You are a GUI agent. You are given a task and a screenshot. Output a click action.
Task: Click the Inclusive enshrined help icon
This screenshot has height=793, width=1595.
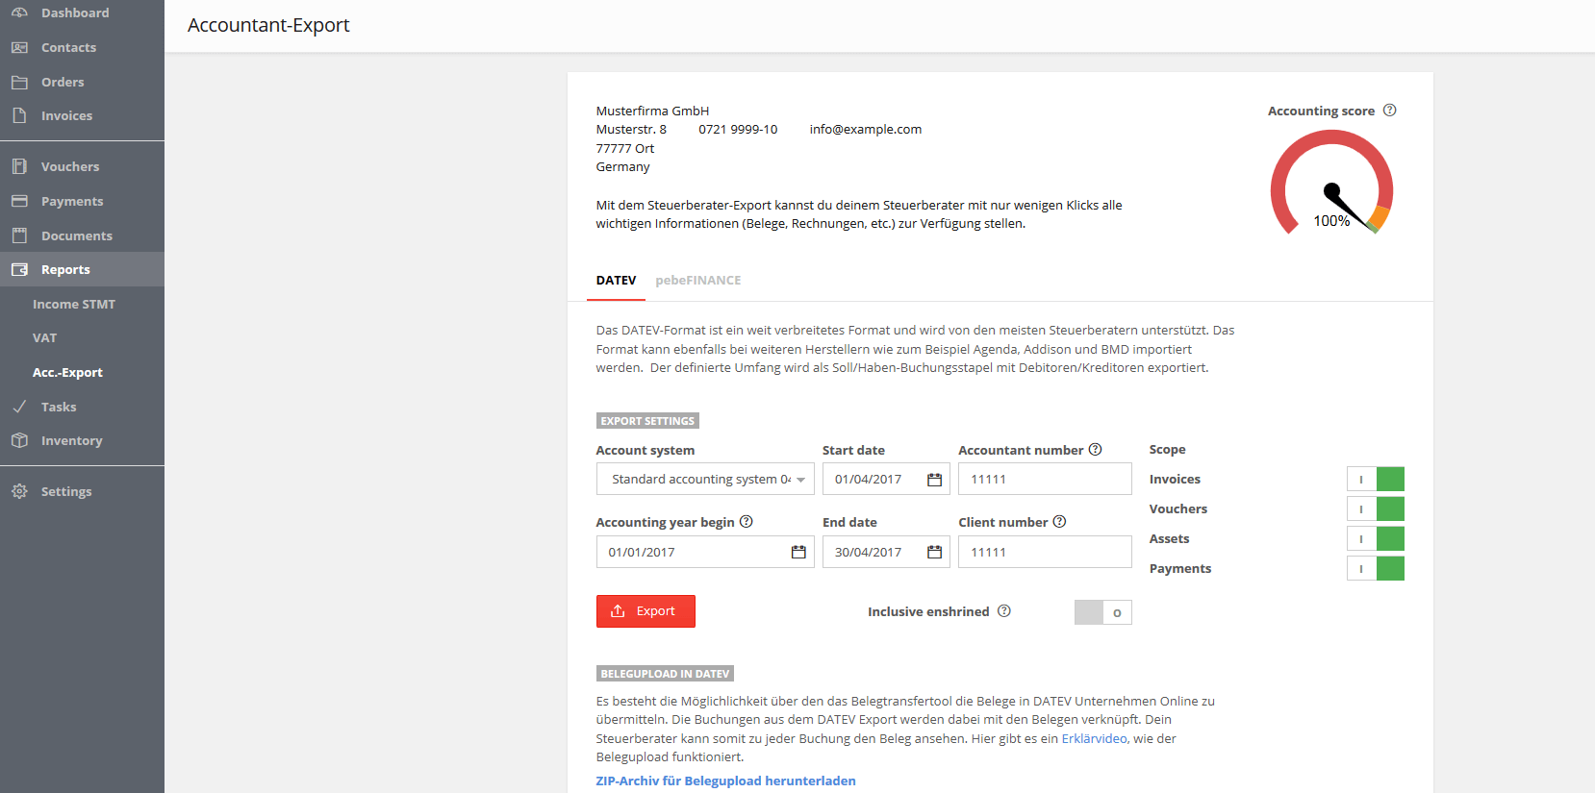point(1003,611)
